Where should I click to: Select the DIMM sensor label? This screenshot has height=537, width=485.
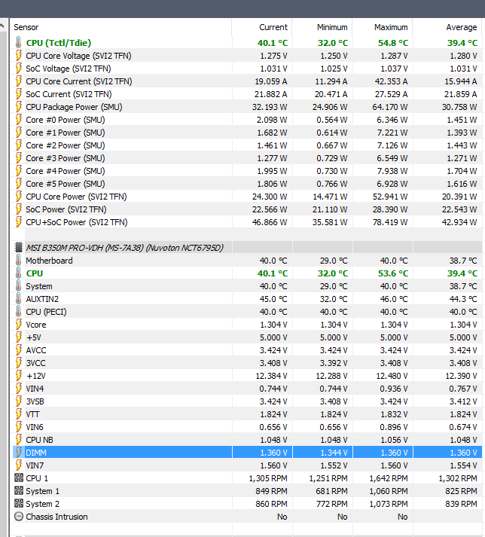36,453
